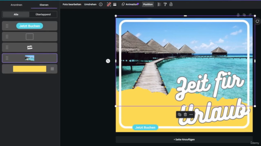261x146 pixels.
Task: Grab drag handle of Jetzt Buchen layer
Action: [x=7, y=26]
